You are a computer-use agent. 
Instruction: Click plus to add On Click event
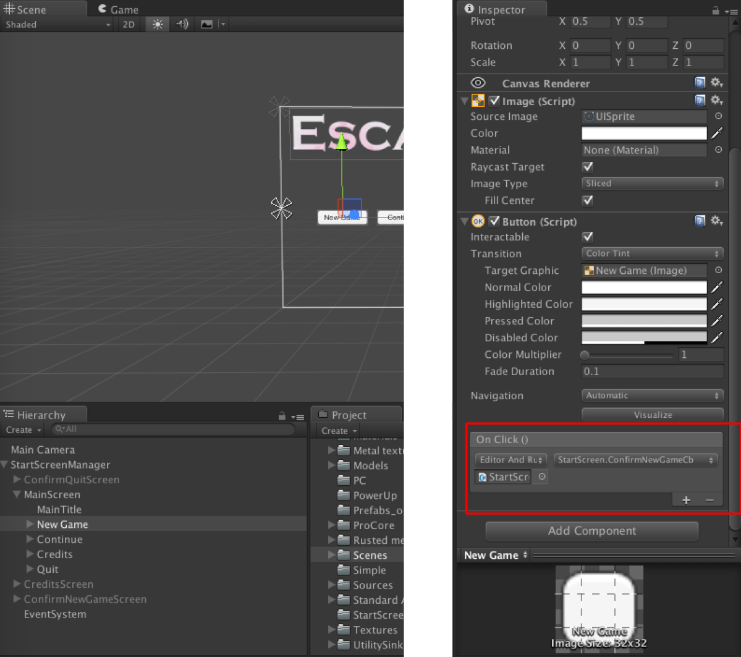point(686,500)
